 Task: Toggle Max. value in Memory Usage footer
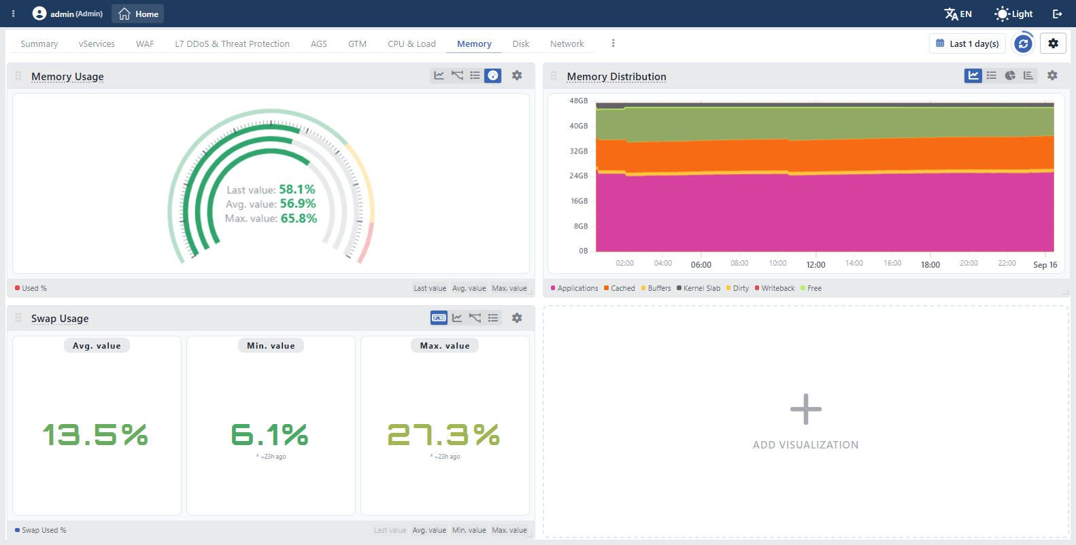pyautogui.click(x=509, y=288)
